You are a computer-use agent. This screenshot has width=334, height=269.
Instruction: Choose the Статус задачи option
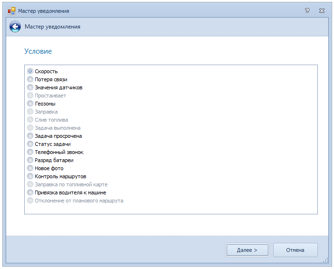point(30,144)
